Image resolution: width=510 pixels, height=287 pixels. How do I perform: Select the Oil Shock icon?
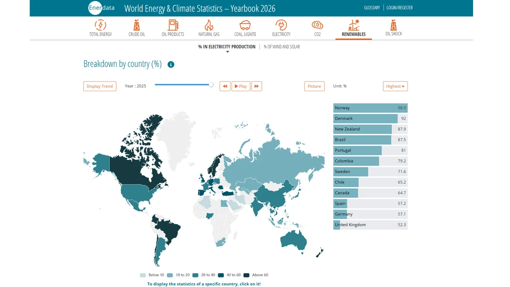(x=393, y=25)
